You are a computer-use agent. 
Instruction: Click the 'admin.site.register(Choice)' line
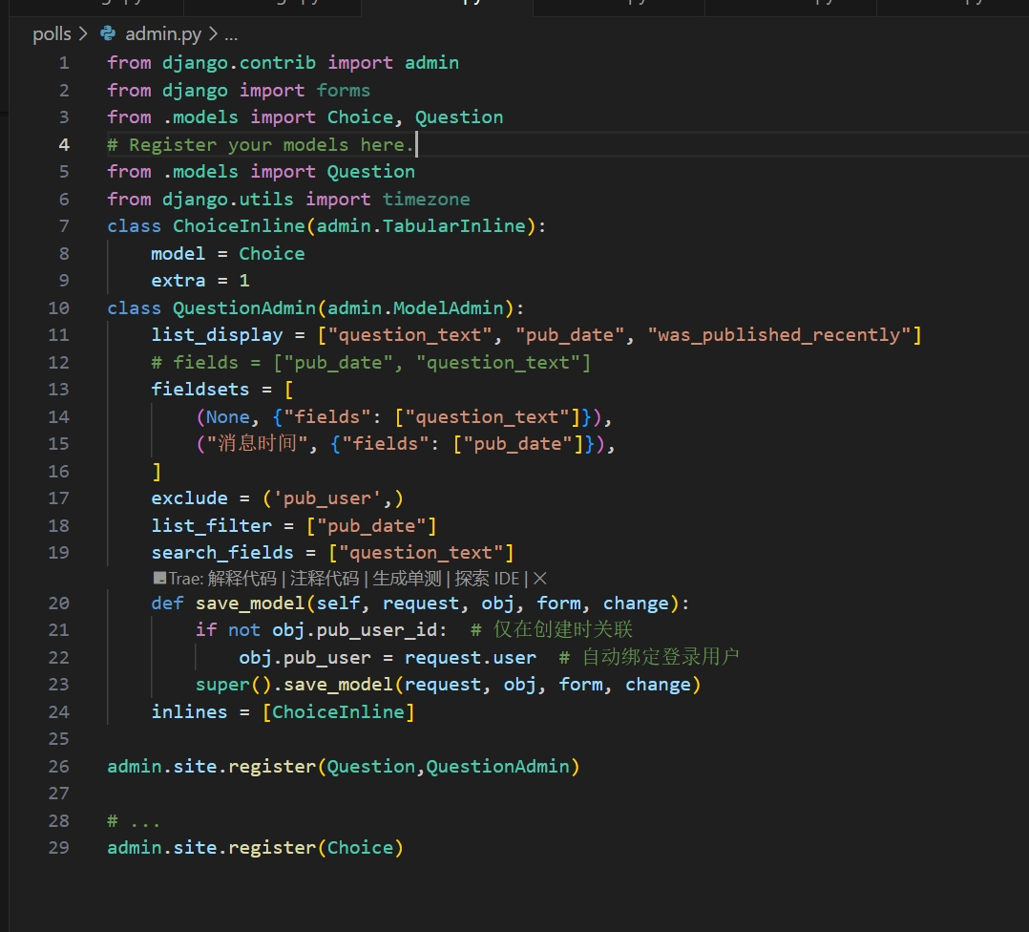pos(255,848)
